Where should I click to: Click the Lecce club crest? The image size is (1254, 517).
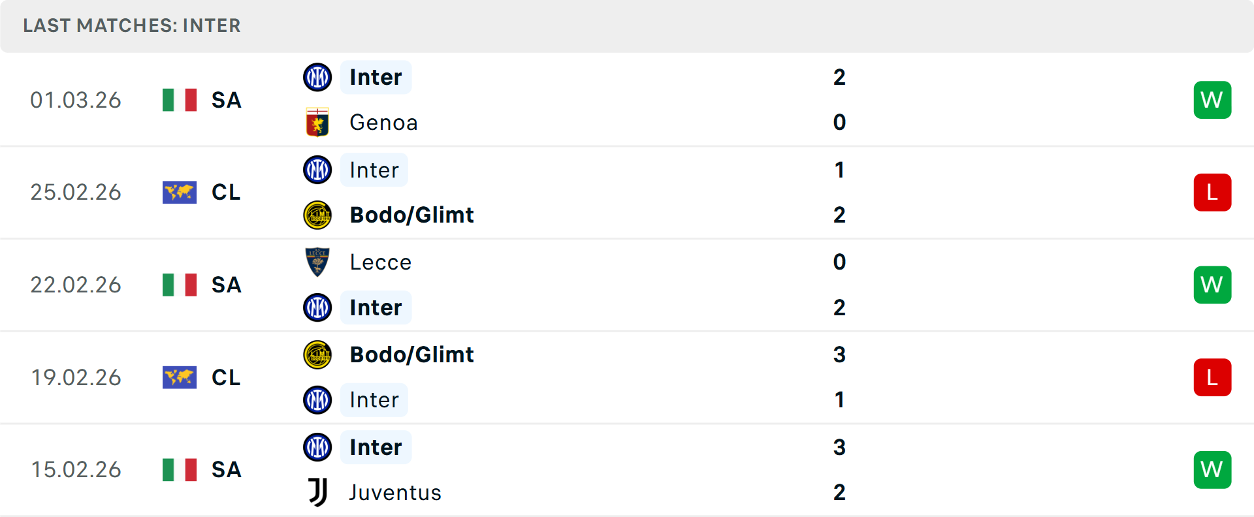(x=317, y=262)
